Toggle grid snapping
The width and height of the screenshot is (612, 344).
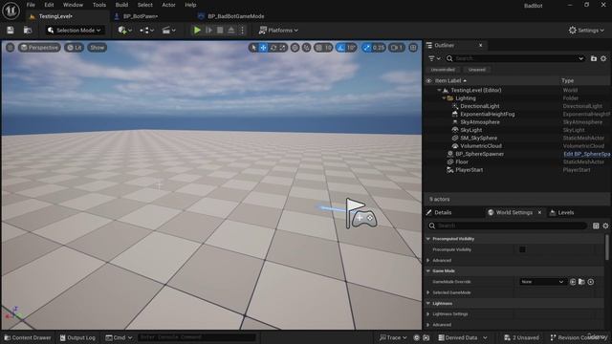click(x=318, y=48)
